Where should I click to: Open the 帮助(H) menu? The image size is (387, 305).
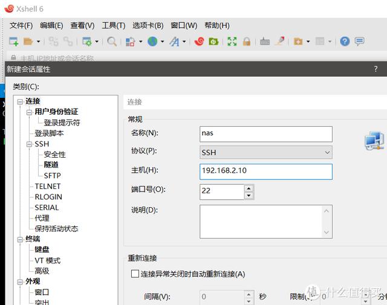point(217,25)
